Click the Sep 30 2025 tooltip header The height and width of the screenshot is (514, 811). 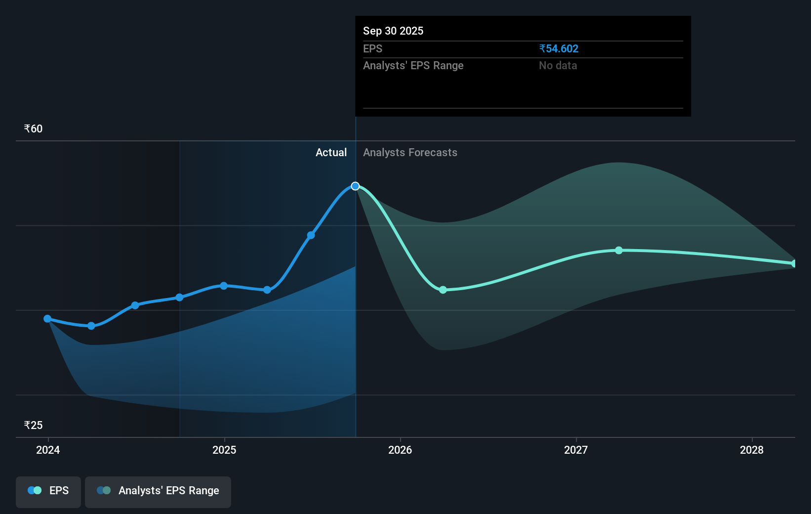(393, 31)
